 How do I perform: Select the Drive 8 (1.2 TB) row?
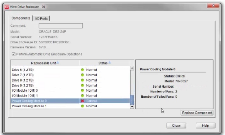click(x=44, y=80)
